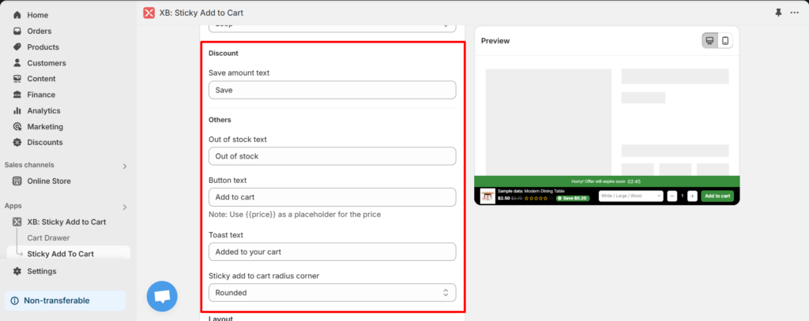Click the Toast text input field
The height and width of the screenshot is (321, 809).
[x=332, y=252]
